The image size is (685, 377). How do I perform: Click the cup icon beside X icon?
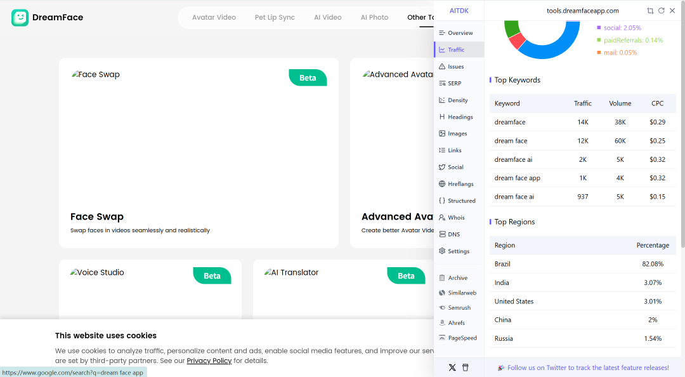point(466,368)
